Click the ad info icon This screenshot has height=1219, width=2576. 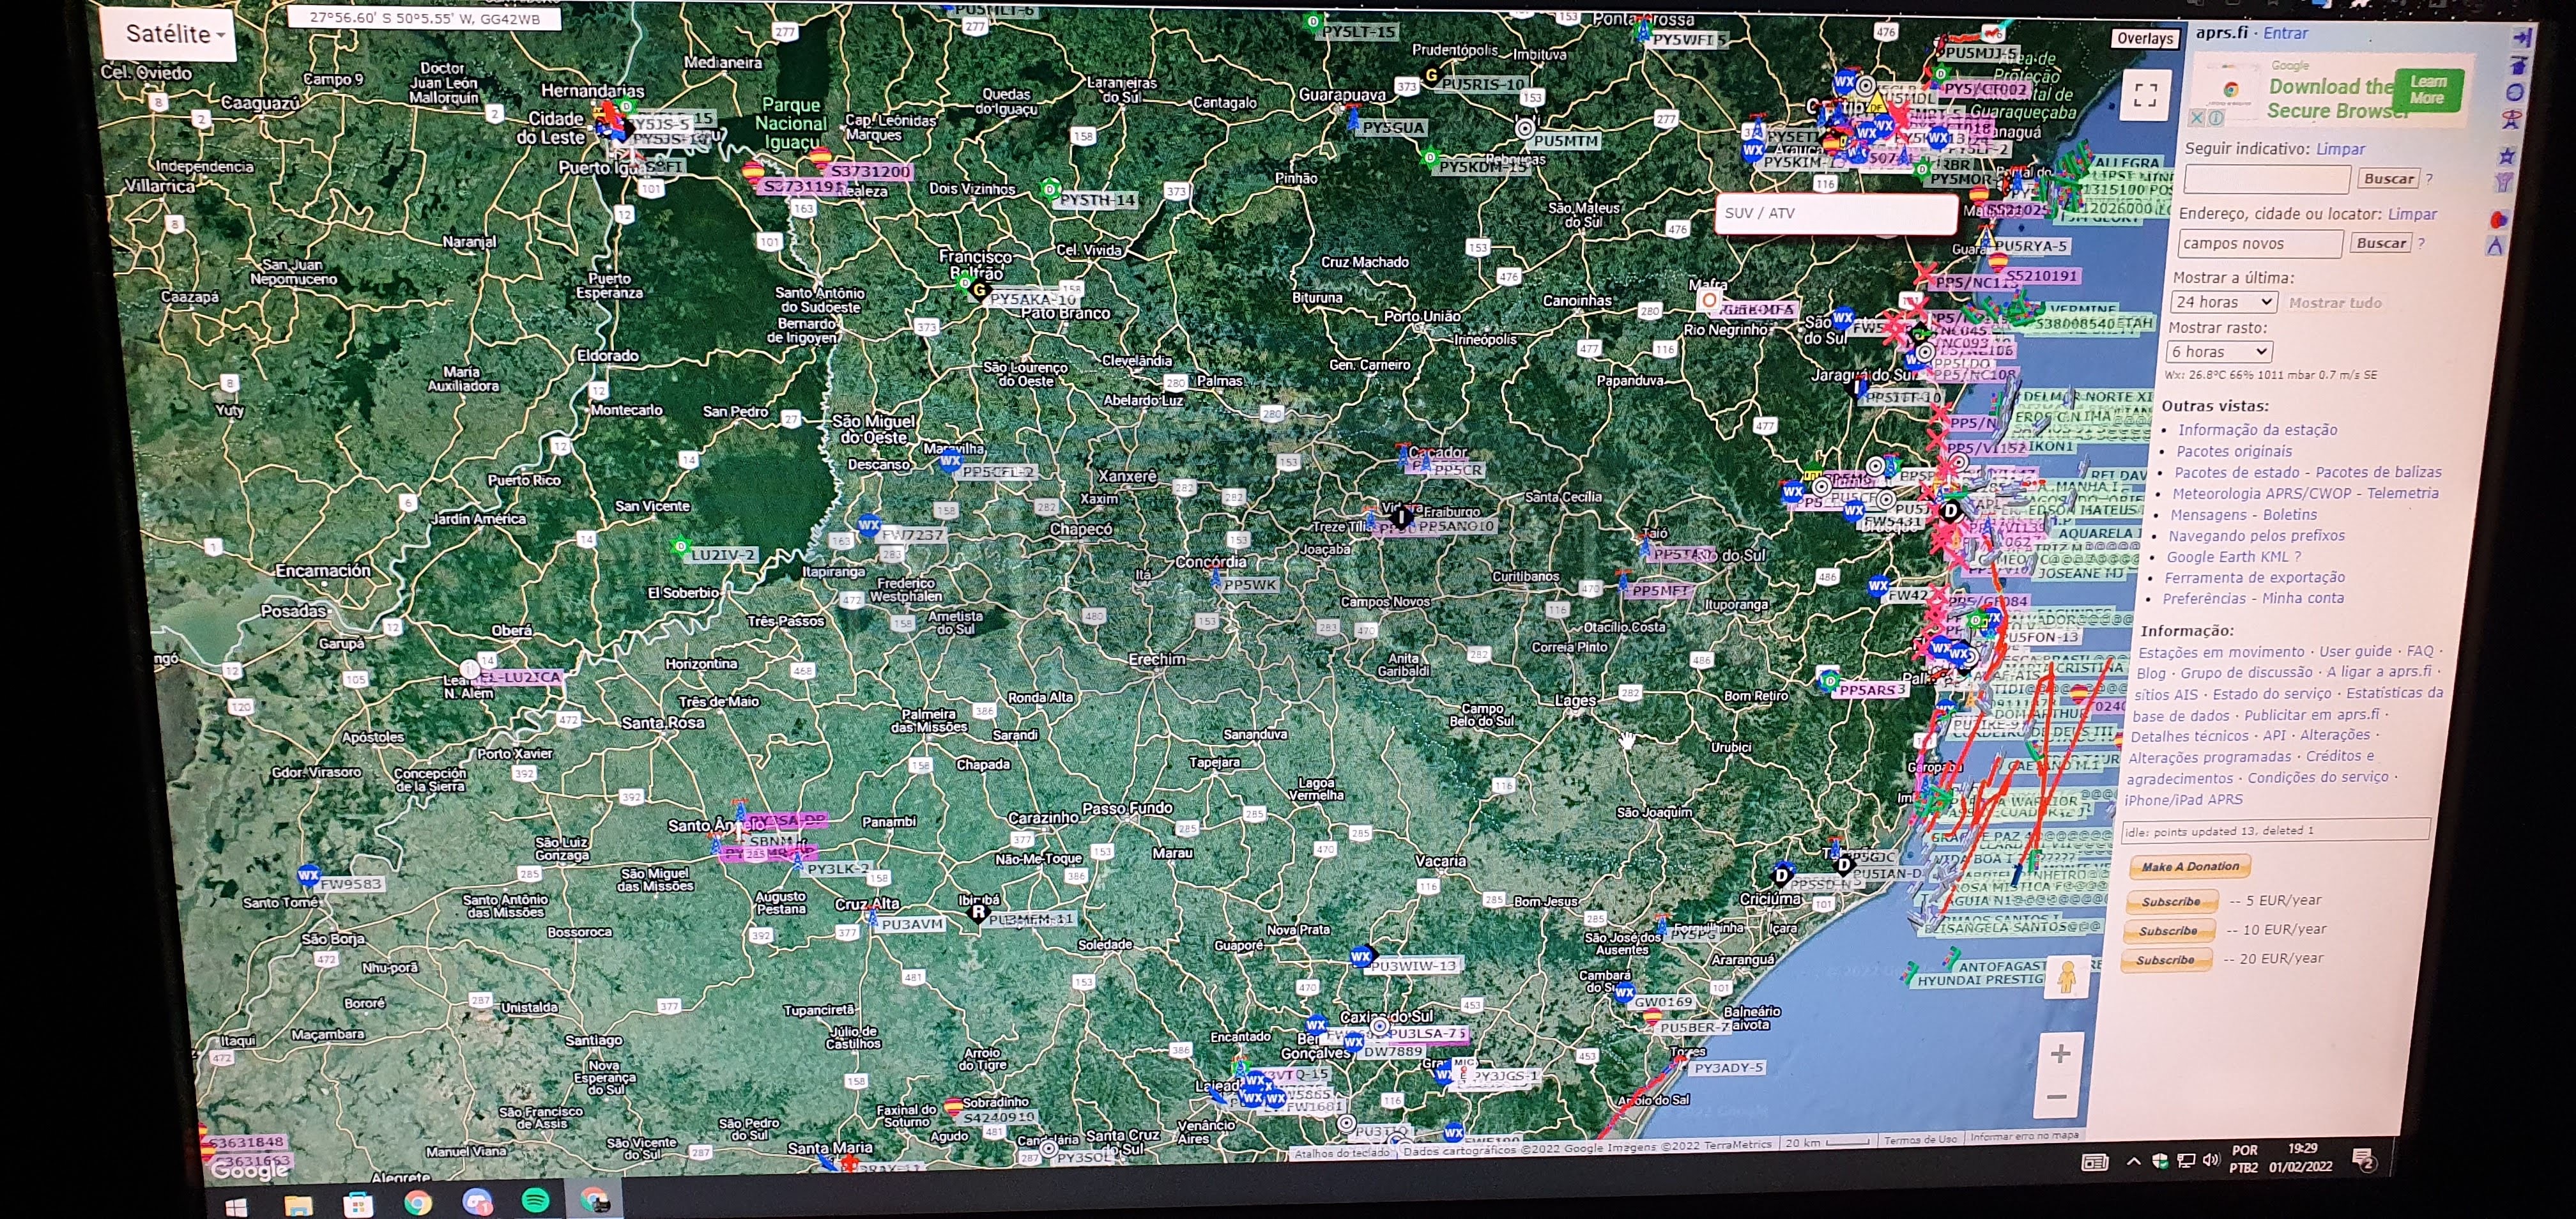click(x=2216, y=118)
